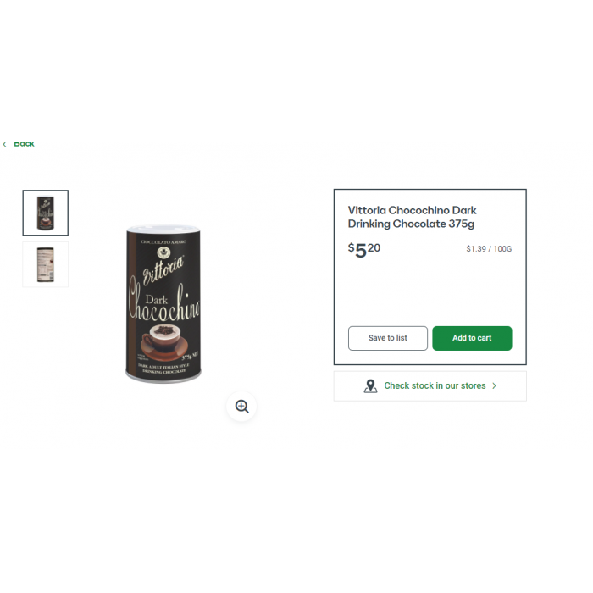Open the main Chocochino product image
Screen dimensions: 593x593
click(x=163, y=304)
